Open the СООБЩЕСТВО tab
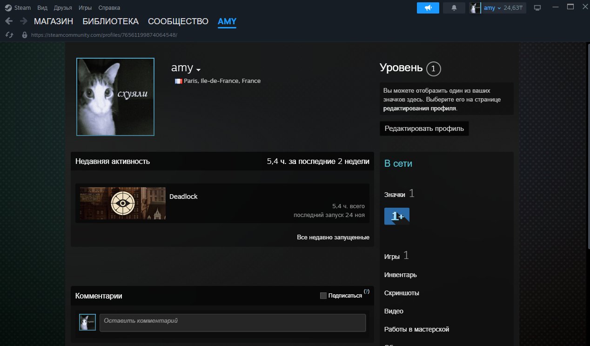This screenshot has width=590, height=346. [x=178, y=21]
